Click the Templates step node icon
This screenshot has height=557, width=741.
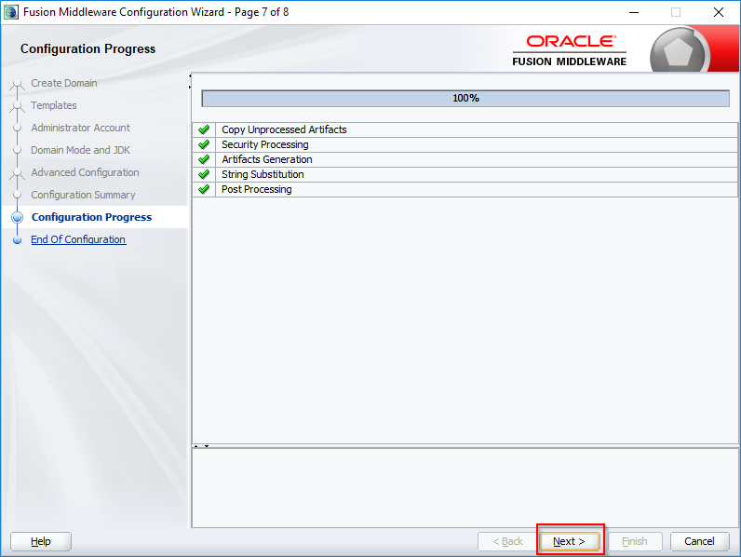click(17, 106)
